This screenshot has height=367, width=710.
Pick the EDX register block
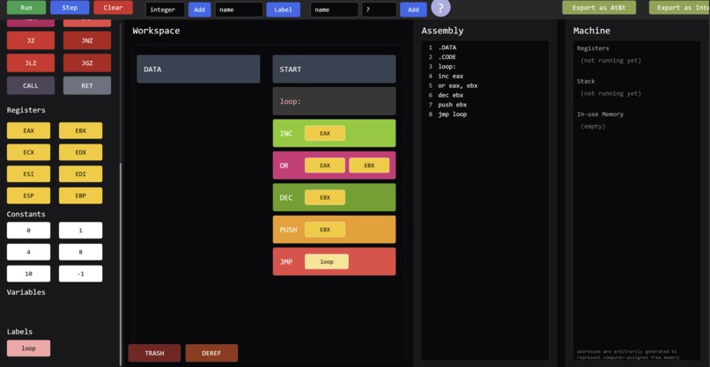[80, 152]
